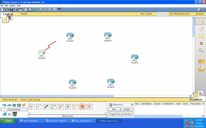Click the Save floppy disk icon
This screenshot has width=206, height=128.
pyautogui.click(x=11, y=9)
